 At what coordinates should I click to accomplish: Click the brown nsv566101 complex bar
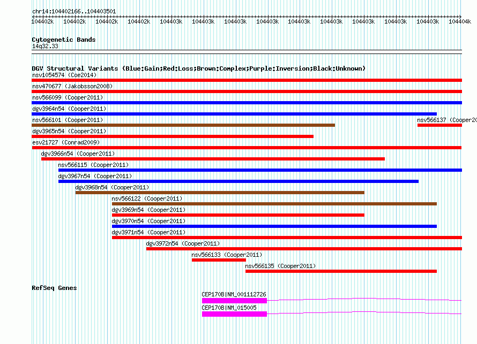[x=183, y=125]
